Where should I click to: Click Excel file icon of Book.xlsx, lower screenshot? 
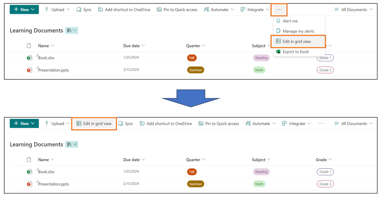pyautogui.click(x=29, y=171)
